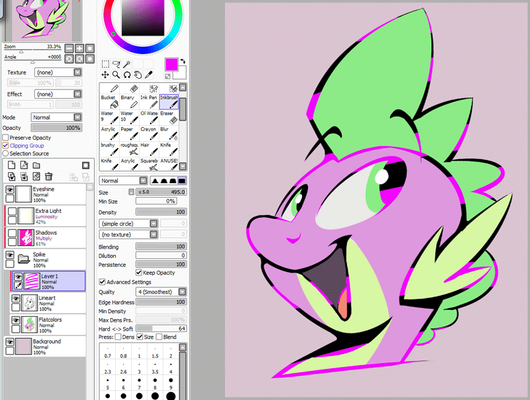The height and width of the screenshot is (400, 530).
Task: Select the Lasso selection tool
Action: 116,65
